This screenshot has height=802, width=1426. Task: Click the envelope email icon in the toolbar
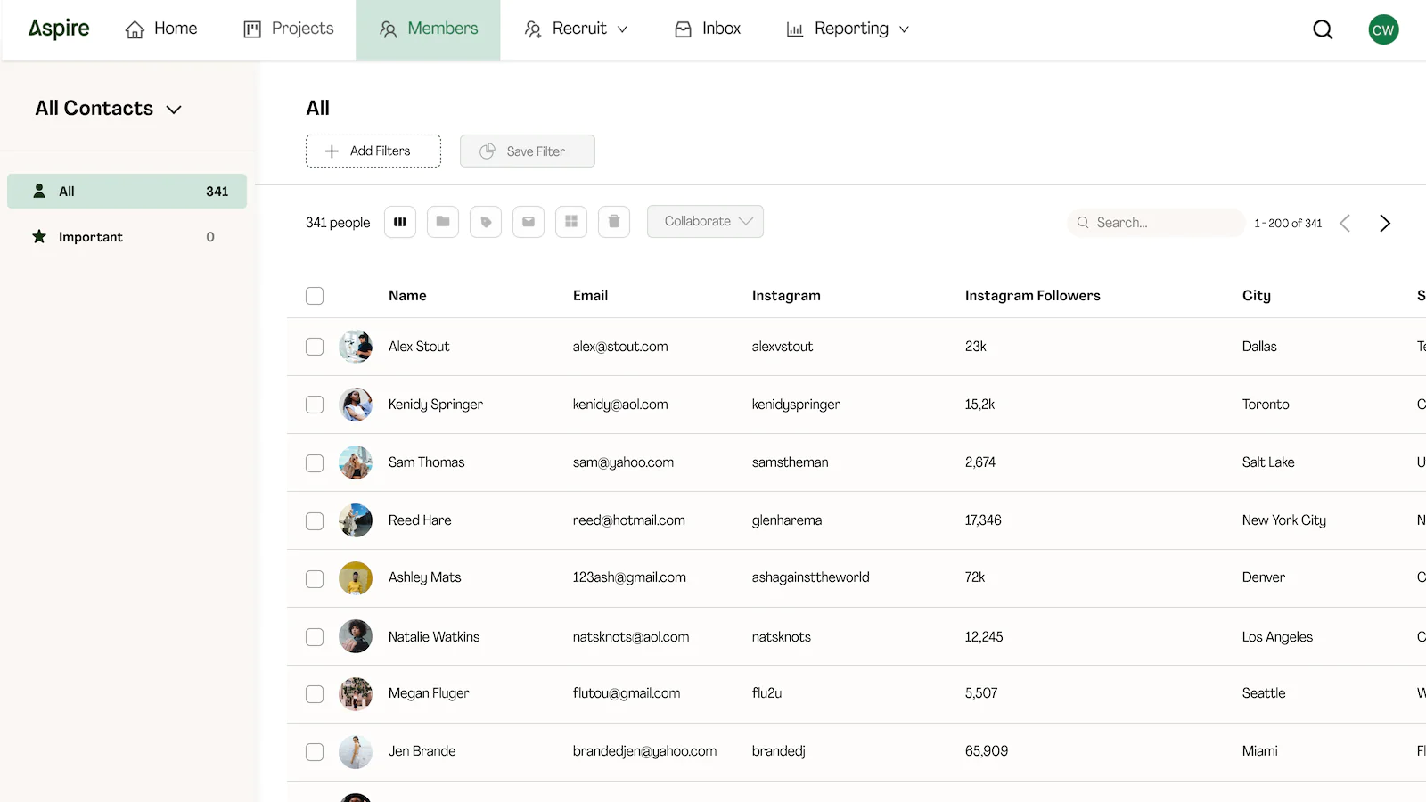(529, 222)
